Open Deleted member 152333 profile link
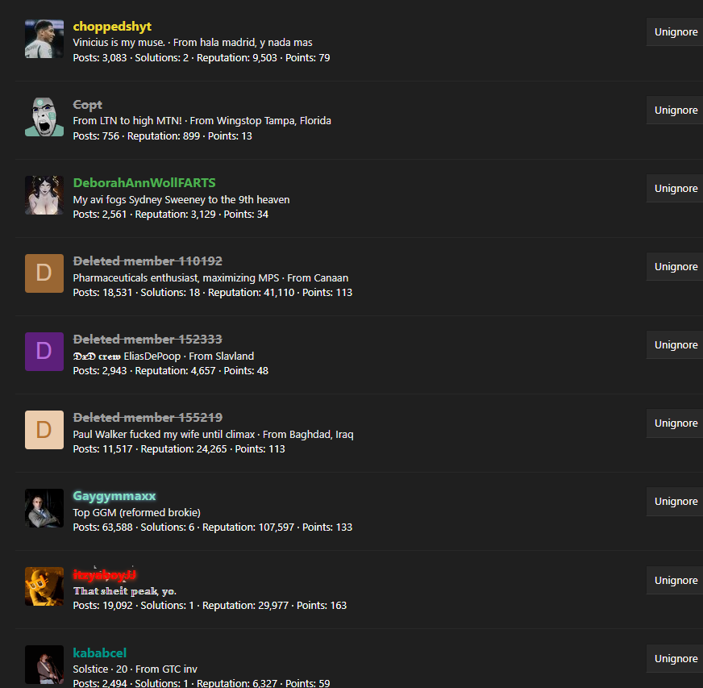This screenshot has height=688, width=703. click(x=148, y=339)
